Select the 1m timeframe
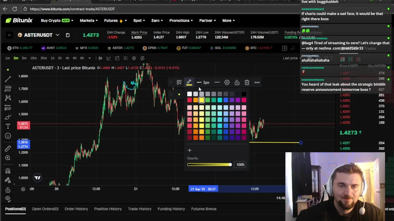This screenshot has height=221, width=394. 7,58
